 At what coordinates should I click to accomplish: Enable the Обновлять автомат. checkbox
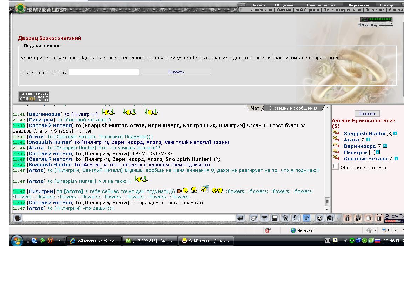335,167
